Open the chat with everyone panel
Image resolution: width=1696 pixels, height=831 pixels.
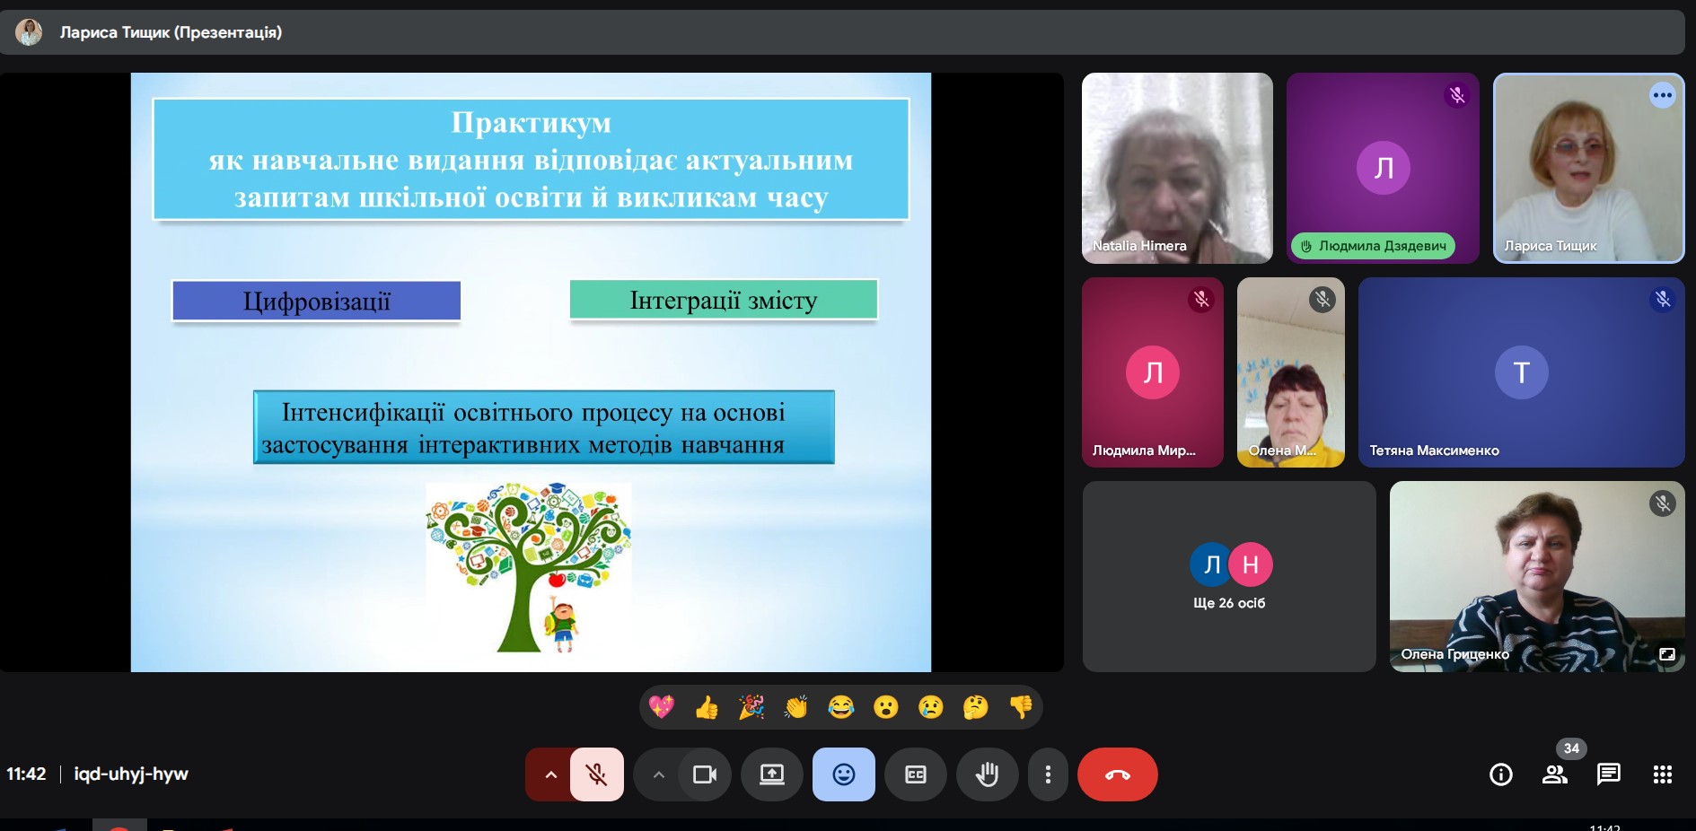click(1608, 774)
